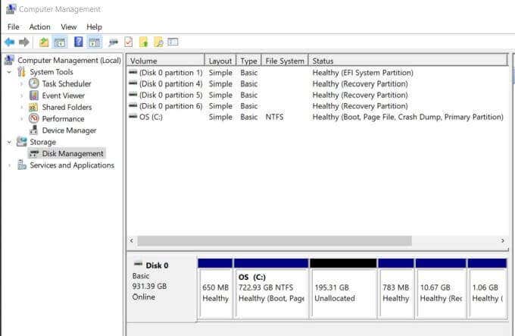Select the 650 MB Healthy partition block

coord(215,289)
